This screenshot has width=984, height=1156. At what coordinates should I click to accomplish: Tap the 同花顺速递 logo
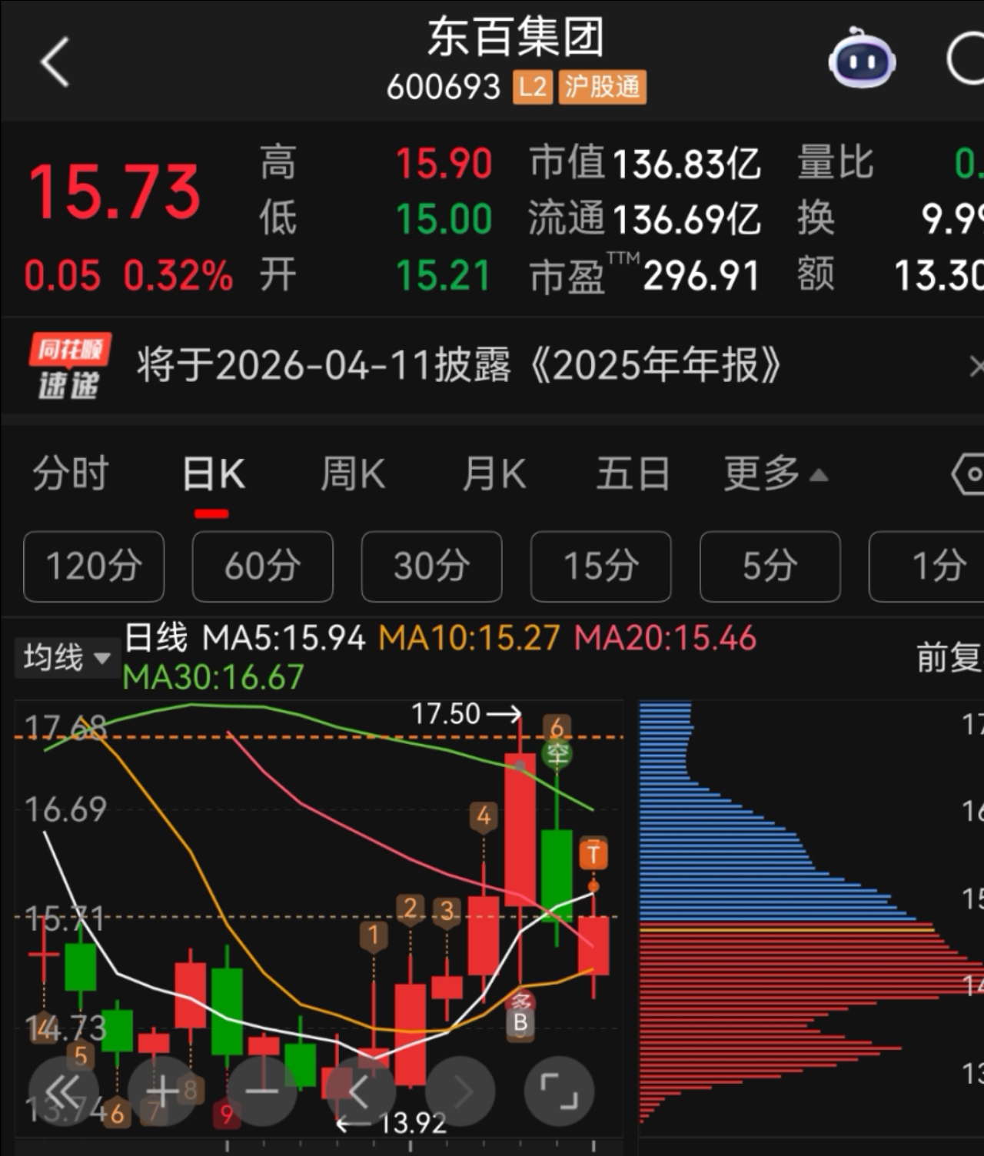coord(70,366)
